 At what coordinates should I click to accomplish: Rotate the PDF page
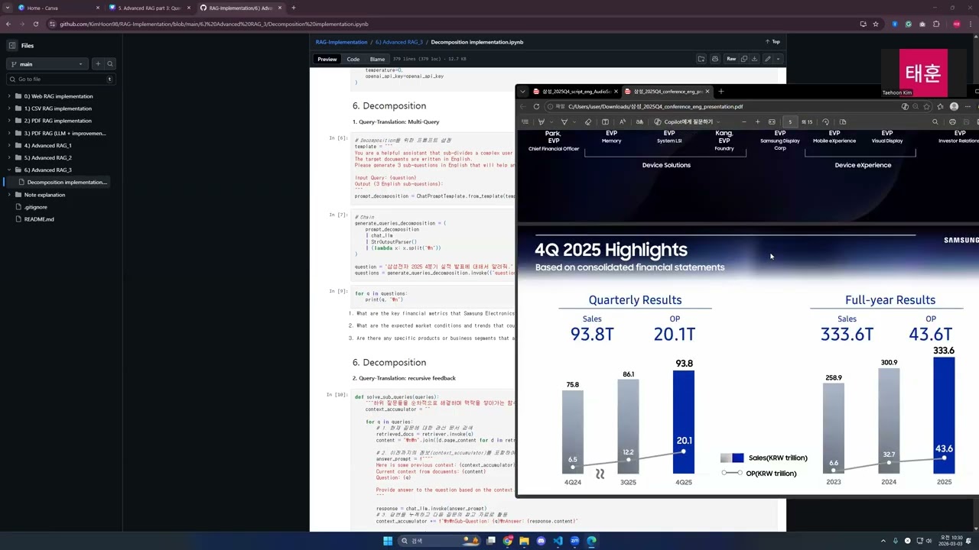tap(825, 122)
